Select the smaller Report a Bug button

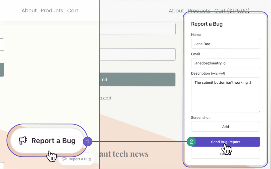[x=77, y=159]
